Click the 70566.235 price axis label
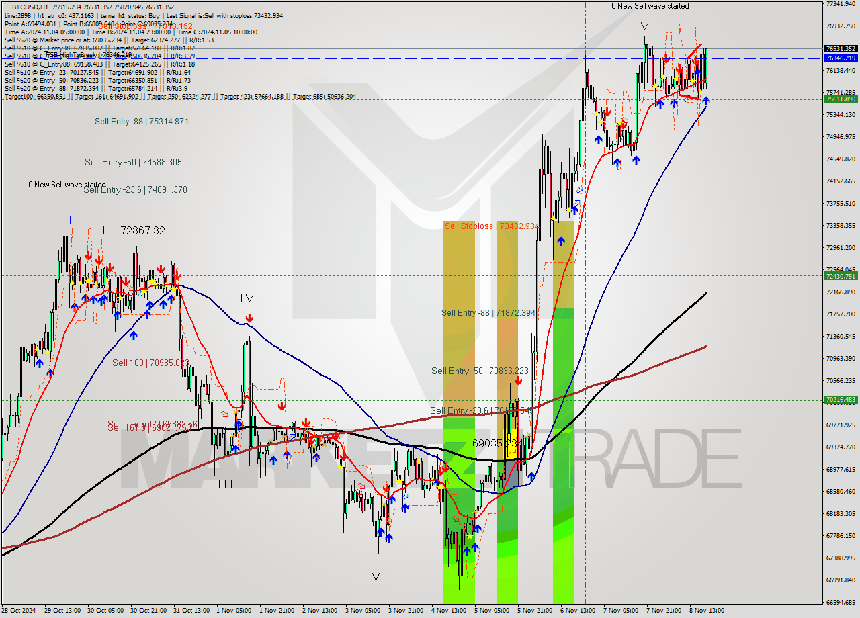The image size is (860, 618). (x=841, y=381)
